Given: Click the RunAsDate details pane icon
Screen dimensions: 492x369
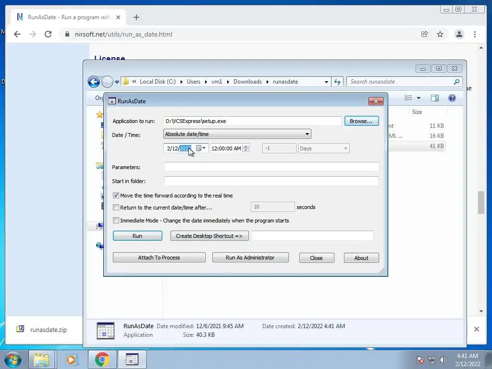Looking at the screenshot, I should pyautogui.click(x=105, y=331).
